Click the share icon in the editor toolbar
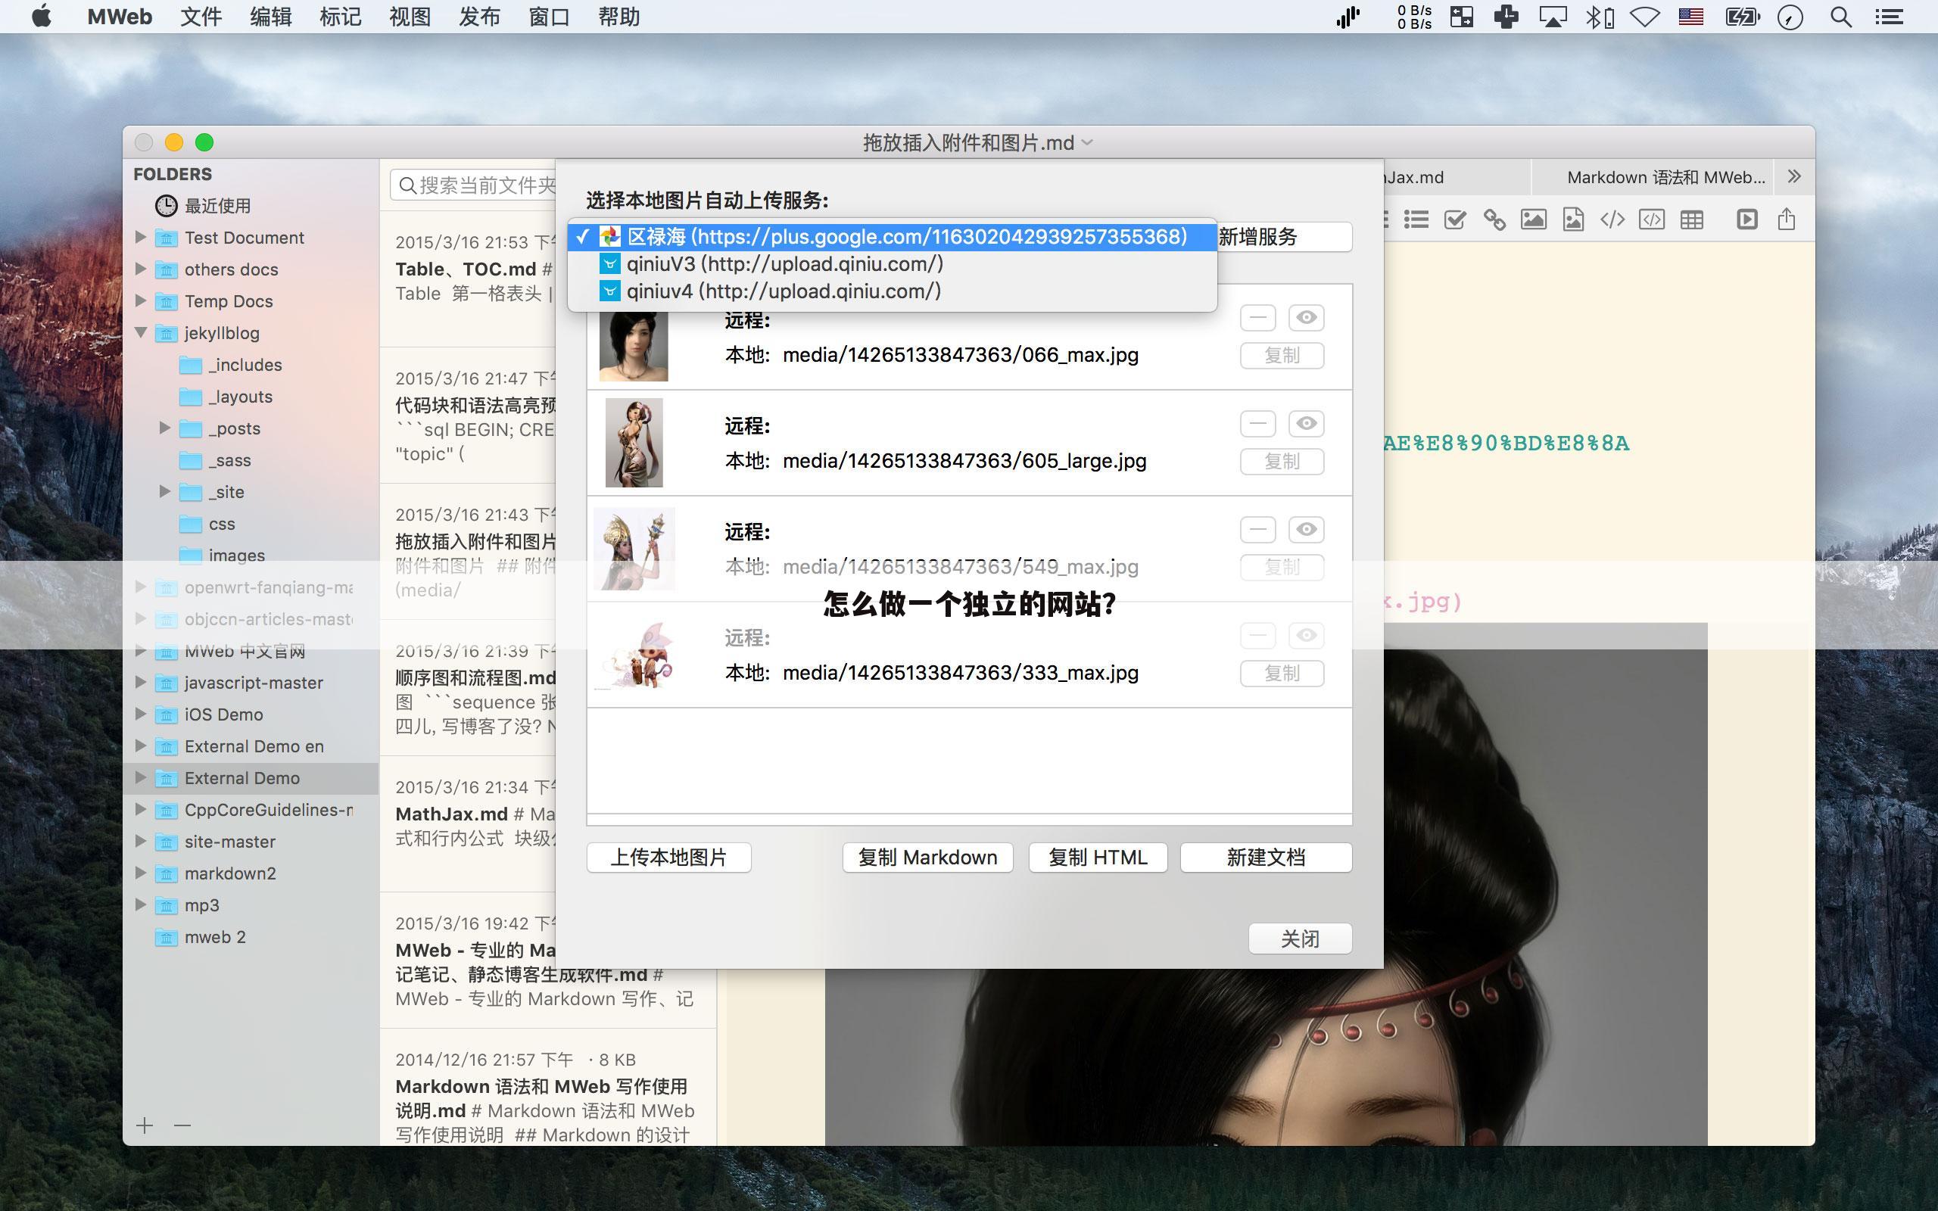This screenshot has height=1211, width=1938. pyautogui.click(x=1787, y=219)
